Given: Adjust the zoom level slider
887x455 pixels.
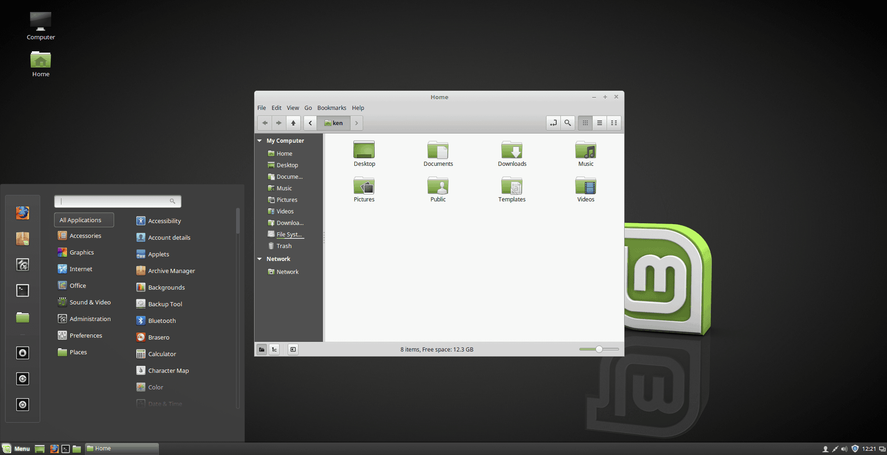Looking at the screenshot, I should coord(599,349).
